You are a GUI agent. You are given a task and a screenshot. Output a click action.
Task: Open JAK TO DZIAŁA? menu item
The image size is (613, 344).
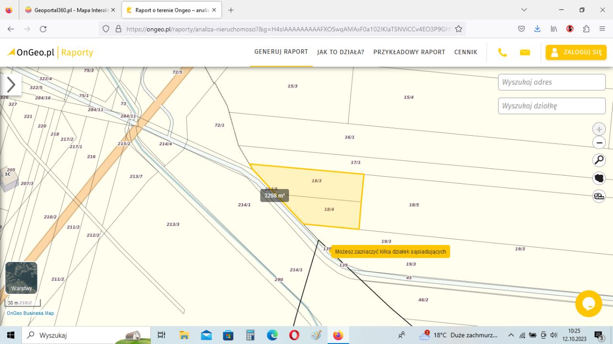(x=341, y=52)
